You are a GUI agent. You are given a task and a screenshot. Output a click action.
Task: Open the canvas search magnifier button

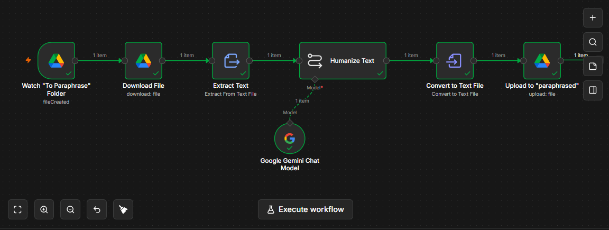(x=593, y=42)
